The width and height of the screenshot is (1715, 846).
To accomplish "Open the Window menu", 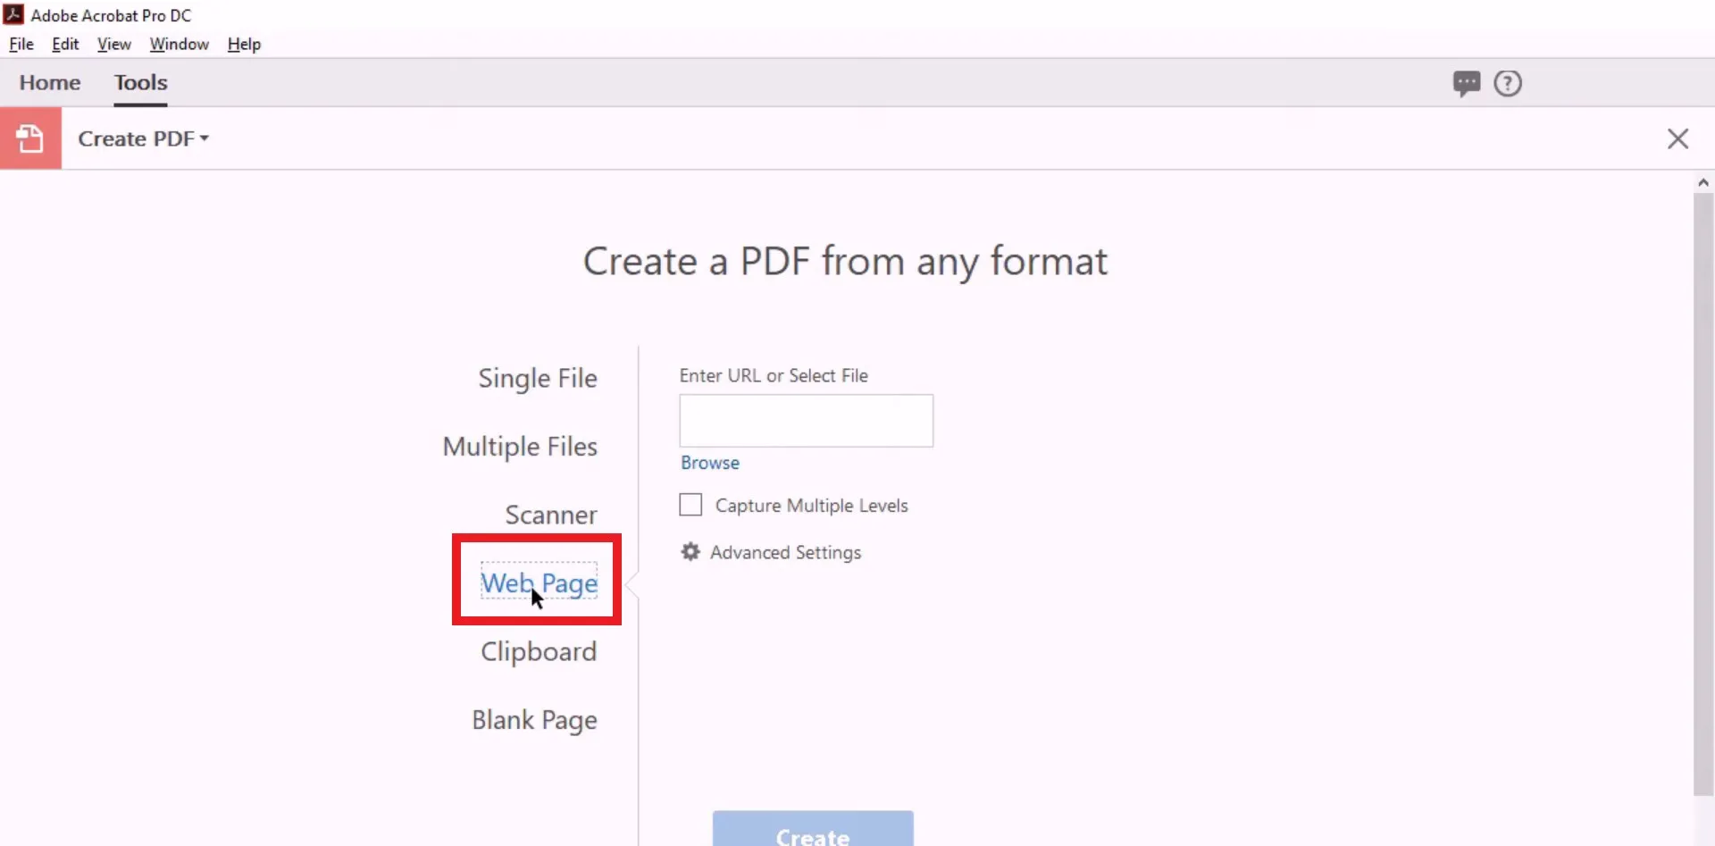I will tap(179, 44).
